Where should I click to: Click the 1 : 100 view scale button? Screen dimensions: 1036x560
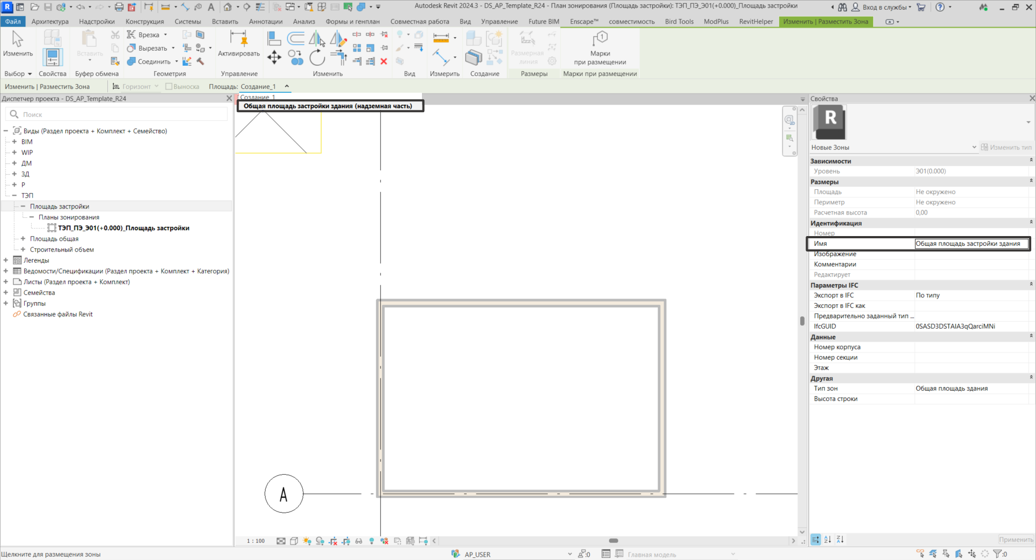(256, 541)
